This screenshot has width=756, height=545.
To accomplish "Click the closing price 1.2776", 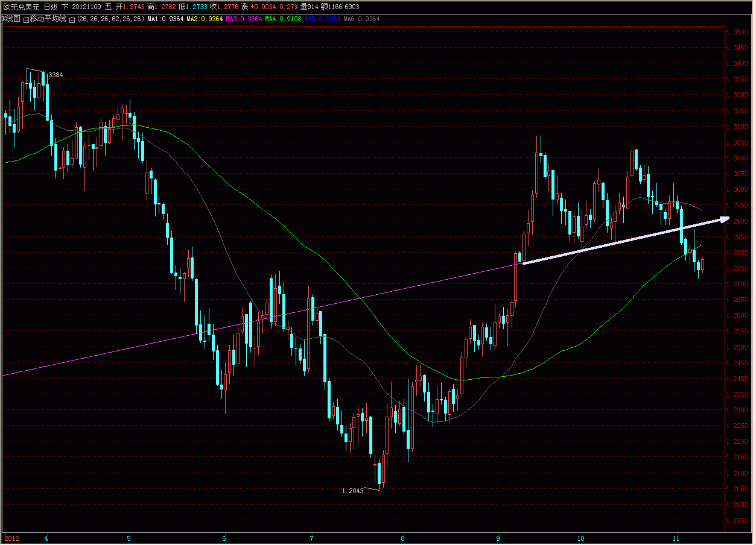I will 227,7.
